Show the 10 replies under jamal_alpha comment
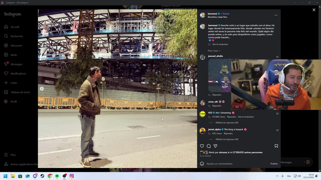 [x=227, y=139]
